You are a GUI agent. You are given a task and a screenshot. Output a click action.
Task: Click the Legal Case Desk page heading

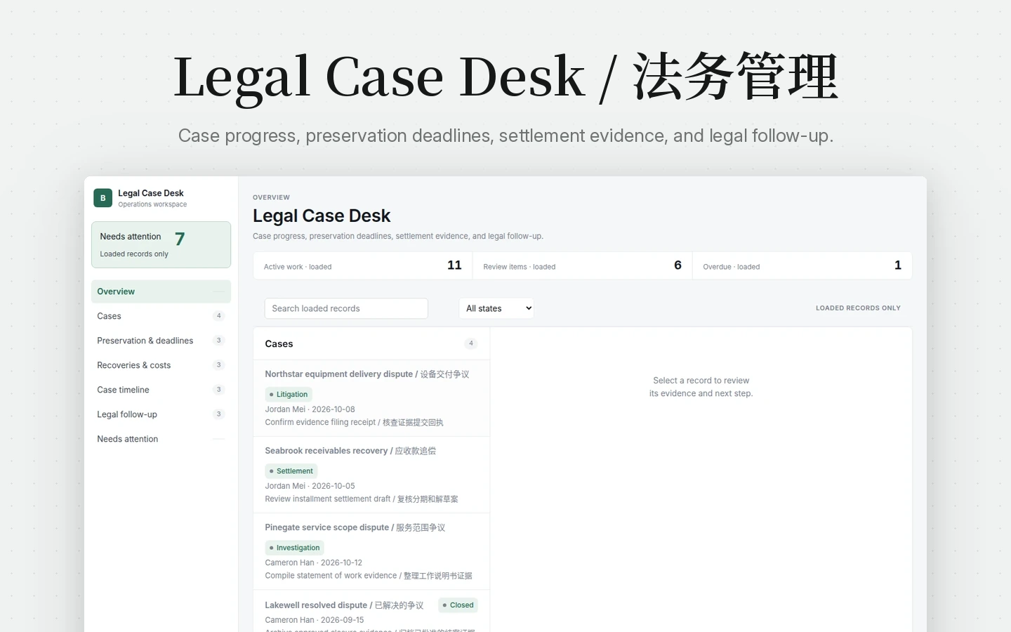pyautogui.click(x=322, y=216)
